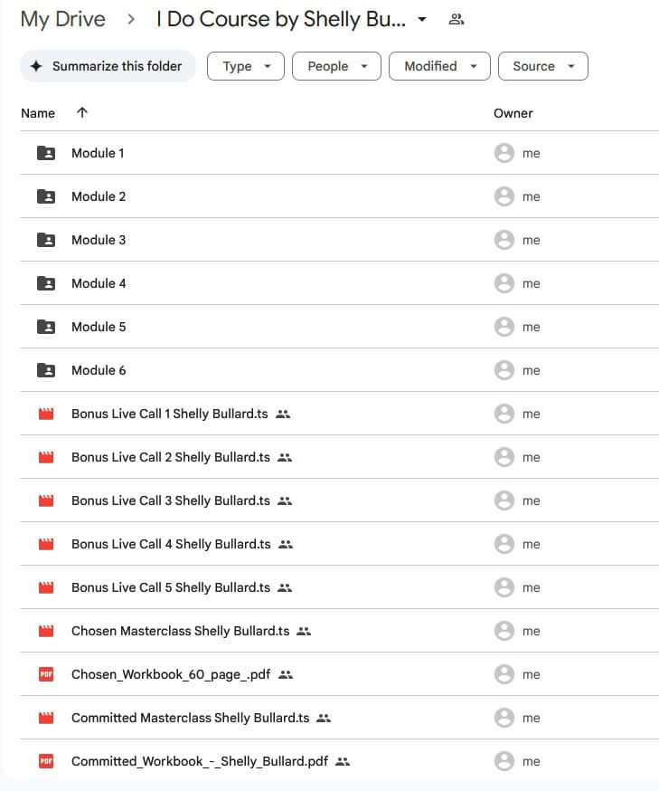
Task: Click shared icon next to Bonus Live Call 3
Action: tap(285, 500)
